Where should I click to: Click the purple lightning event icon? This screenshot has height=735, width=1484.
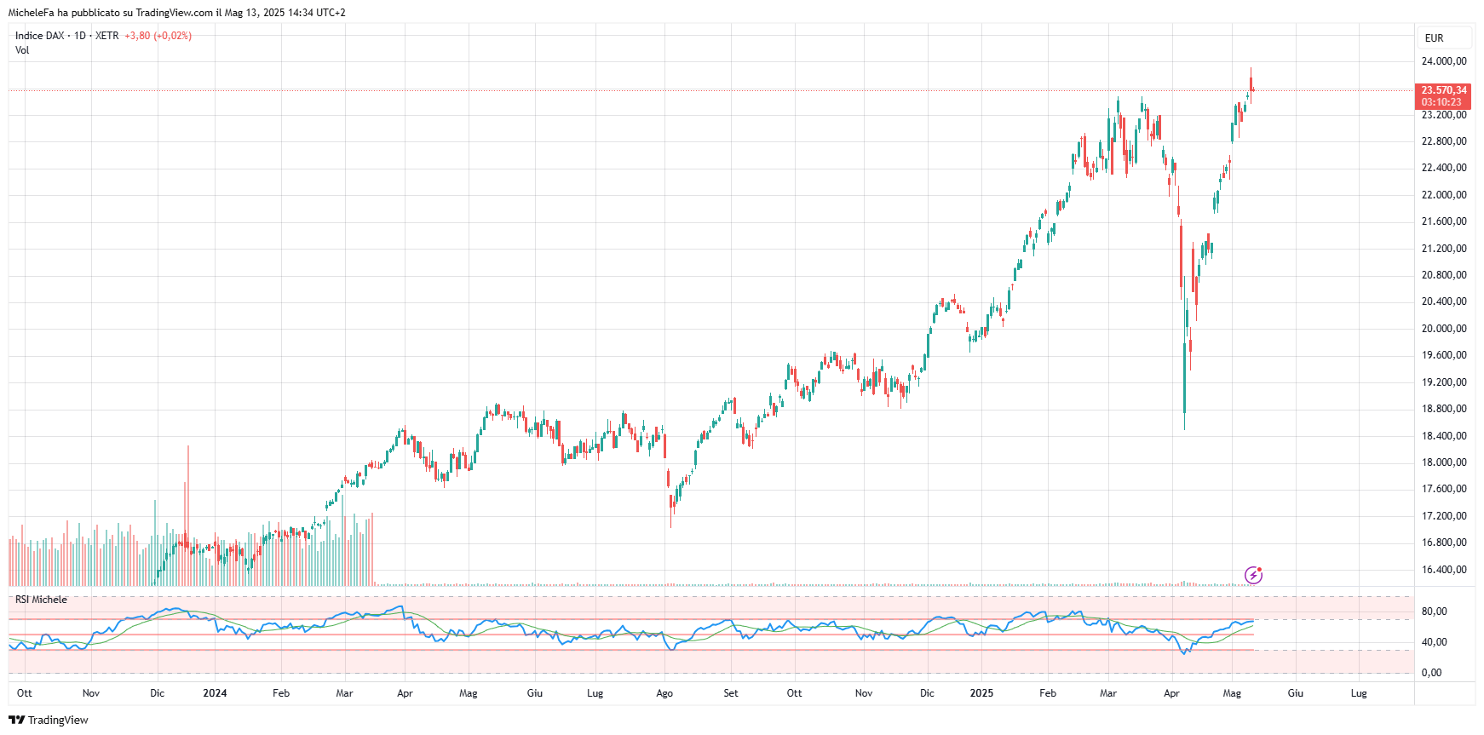(x=1253, y=575)
